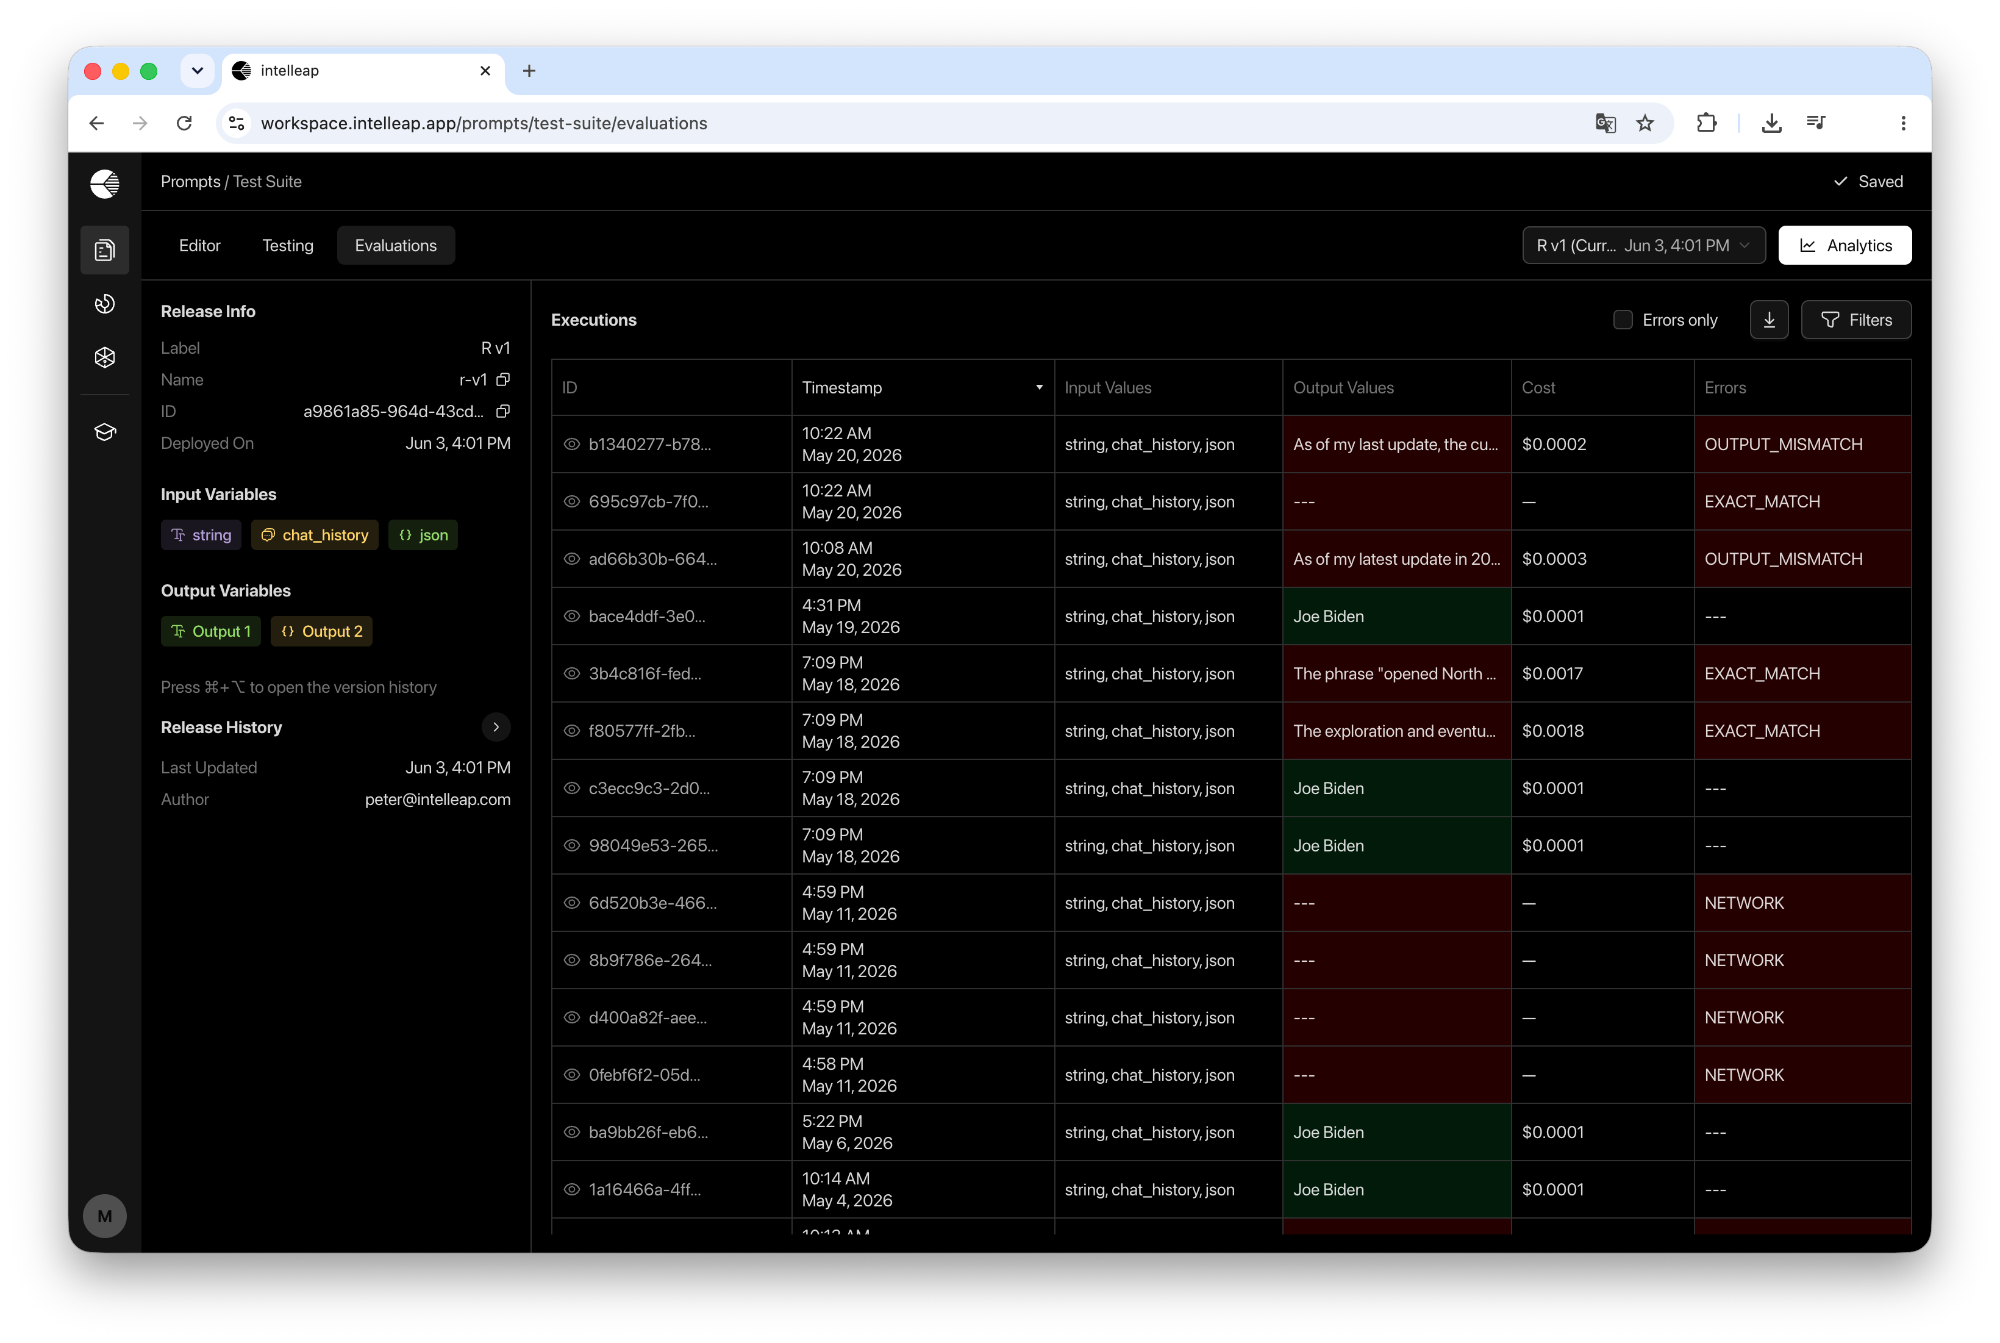Click 'The exploration and eventu...' output cell
Viewport: 2000px width, 1343px height.
click(x=1396, y=731)
